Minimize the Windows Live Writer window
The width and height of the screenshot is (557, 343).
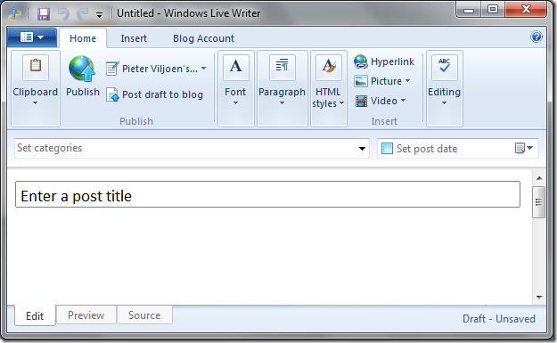(469, 10)
